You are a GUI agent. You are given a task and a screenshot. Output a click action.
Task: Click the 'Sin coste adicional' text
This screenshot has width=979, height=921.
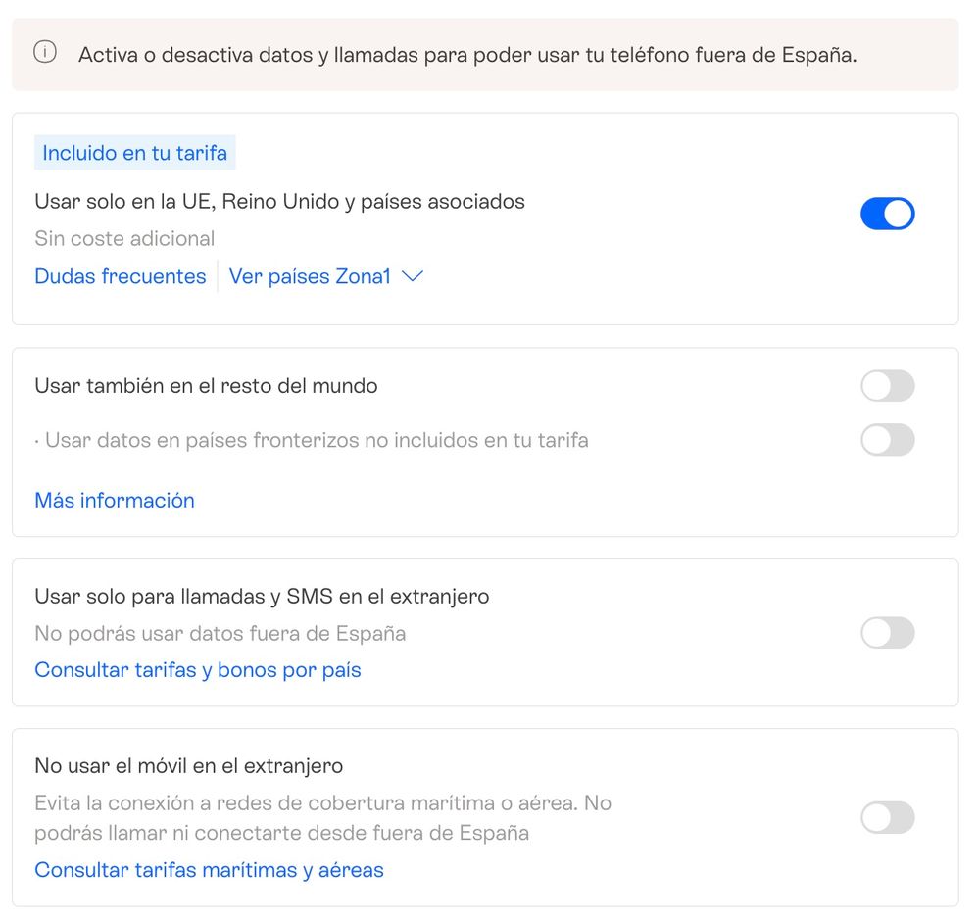(124, 239)
